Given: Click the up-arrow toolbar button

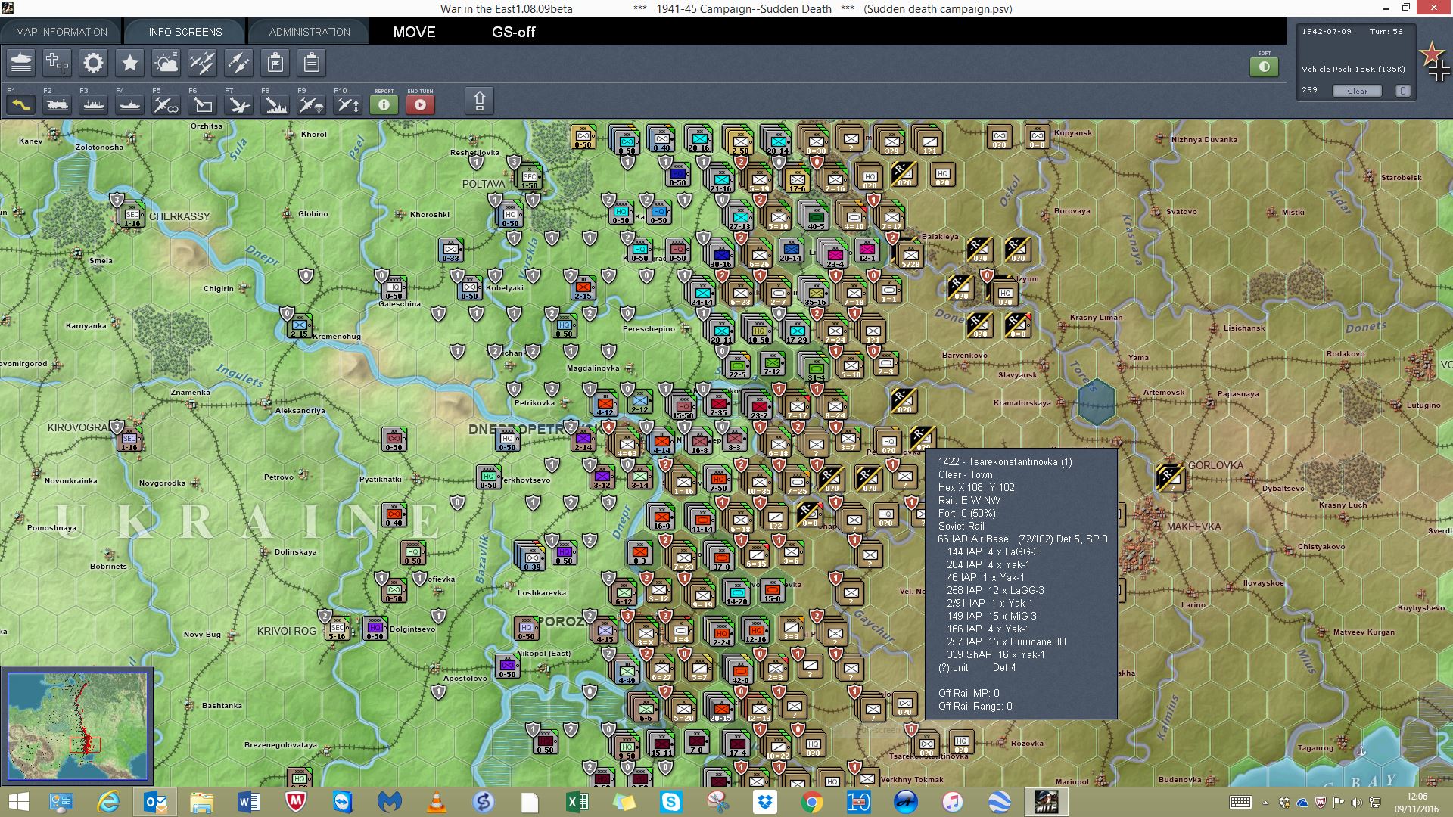Looking at the screenshot, I should [479, 101].
